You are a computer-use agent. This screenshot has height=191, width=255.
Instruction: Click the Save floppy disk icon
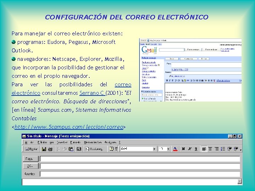(44, 149)
